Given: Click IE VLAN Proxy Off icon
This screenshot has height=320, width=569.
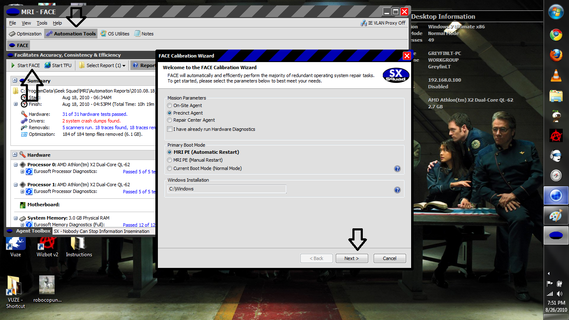Looking at the screenshot, I should click(x=364, y=23).
